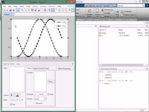
Task: Click the Simulink Library icon in MATLAB
Action: click(x=89, y=13)
